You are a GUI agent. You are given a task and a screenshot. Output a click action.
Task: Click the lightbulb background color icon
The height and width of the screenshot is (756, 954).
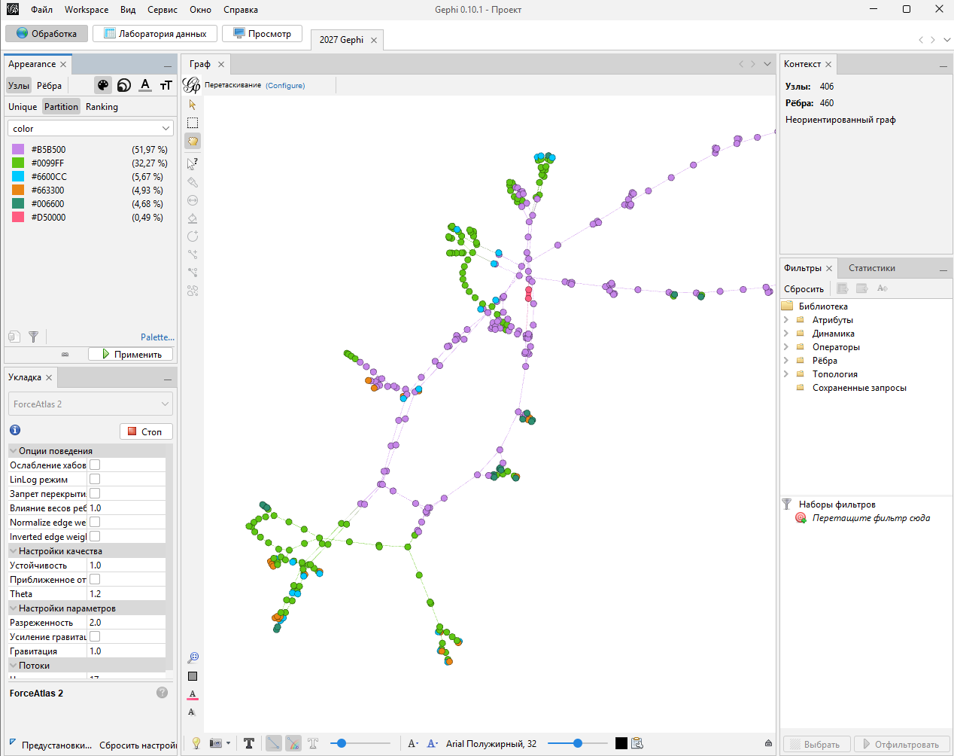click(x=196, y=743)
